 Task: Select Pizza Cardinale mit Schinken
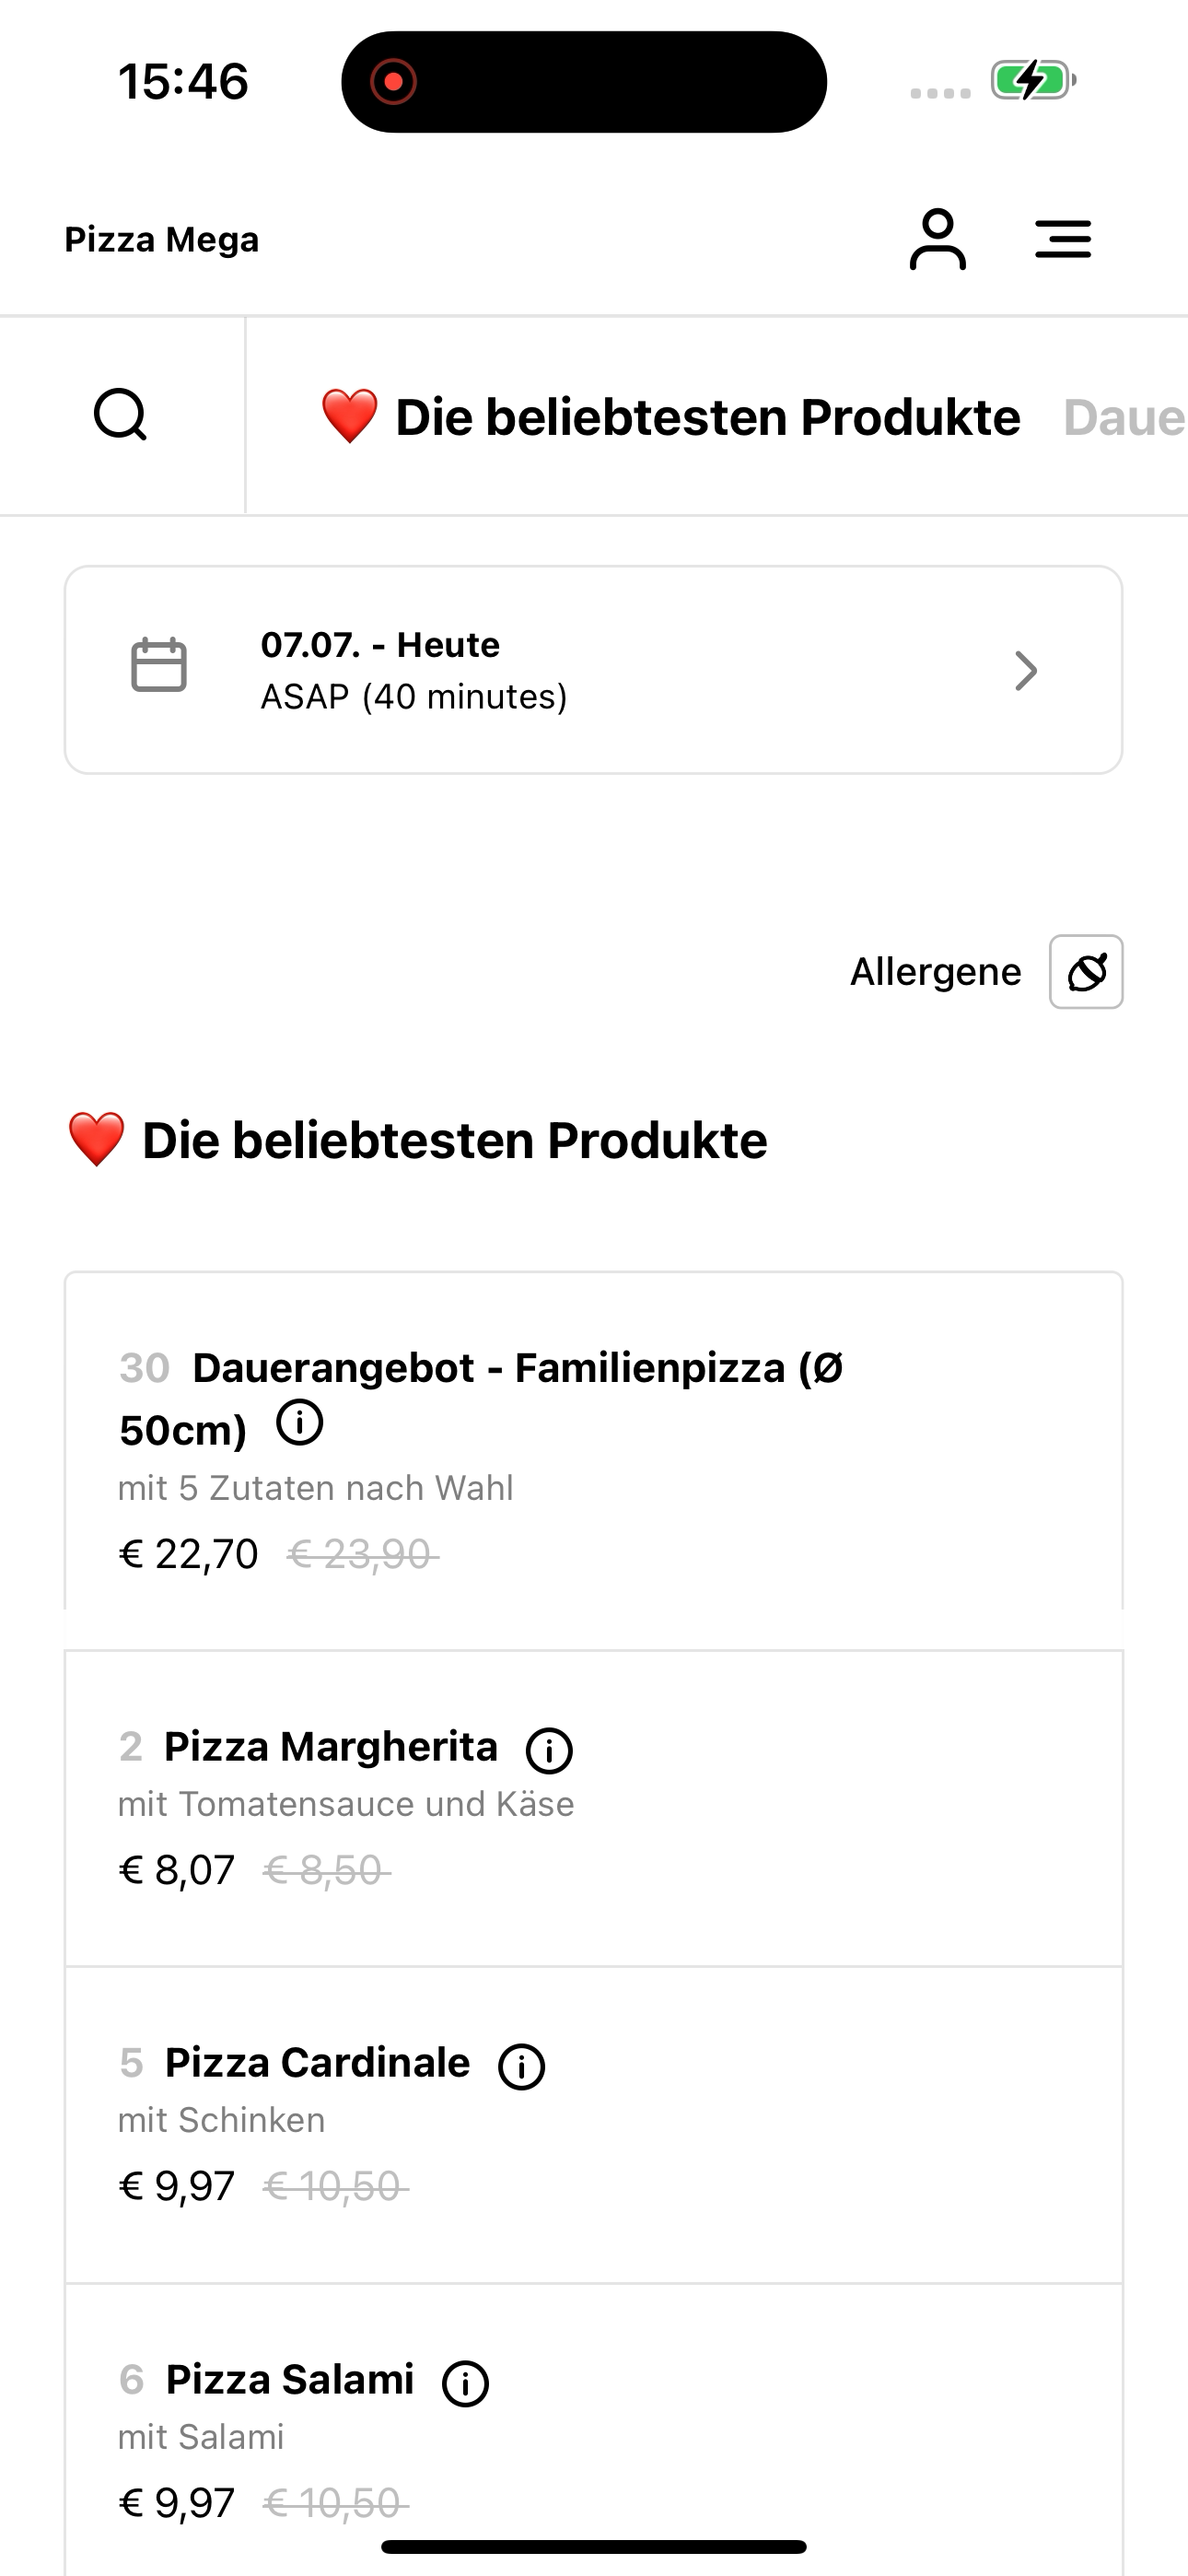(594, 2125)
